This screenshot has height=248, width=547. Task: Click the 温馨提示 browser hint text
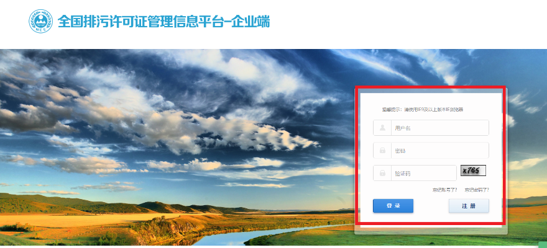(423, 110)
